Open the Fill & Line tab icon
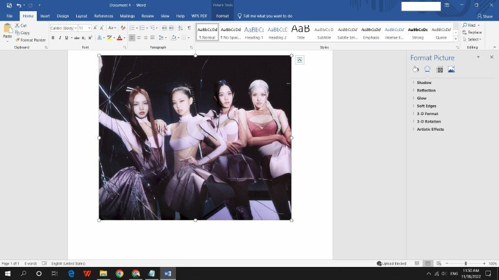This screenshot has height=280, width=499. click(415, 69)
